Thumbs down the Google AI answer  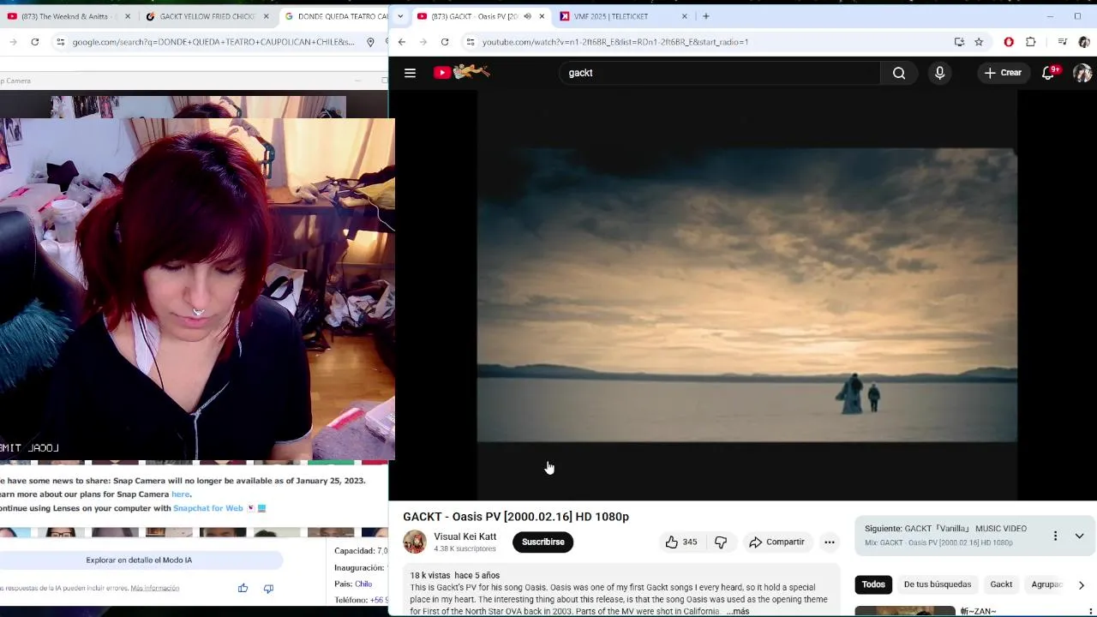pos(268,588)
